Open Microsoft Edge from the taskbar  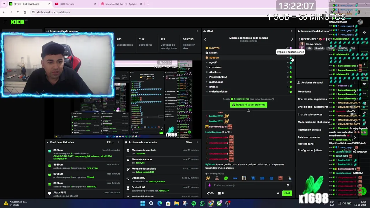pyautogui.click(x=160, y=203)
